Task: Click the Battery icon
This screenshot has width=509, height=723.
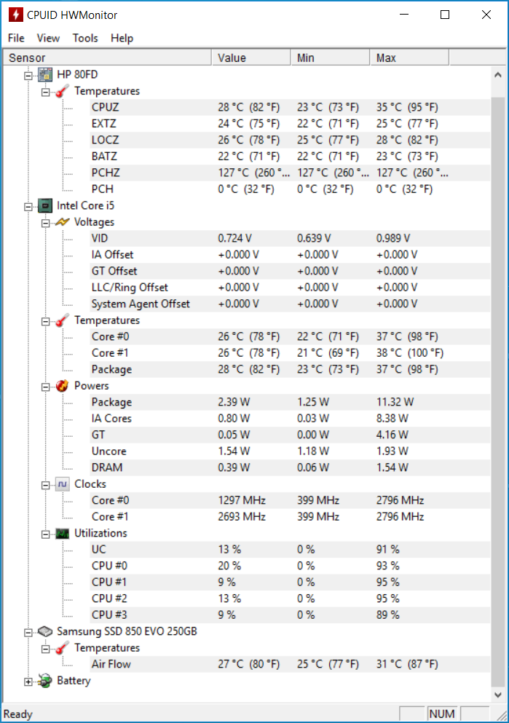Action: [45, 681]
